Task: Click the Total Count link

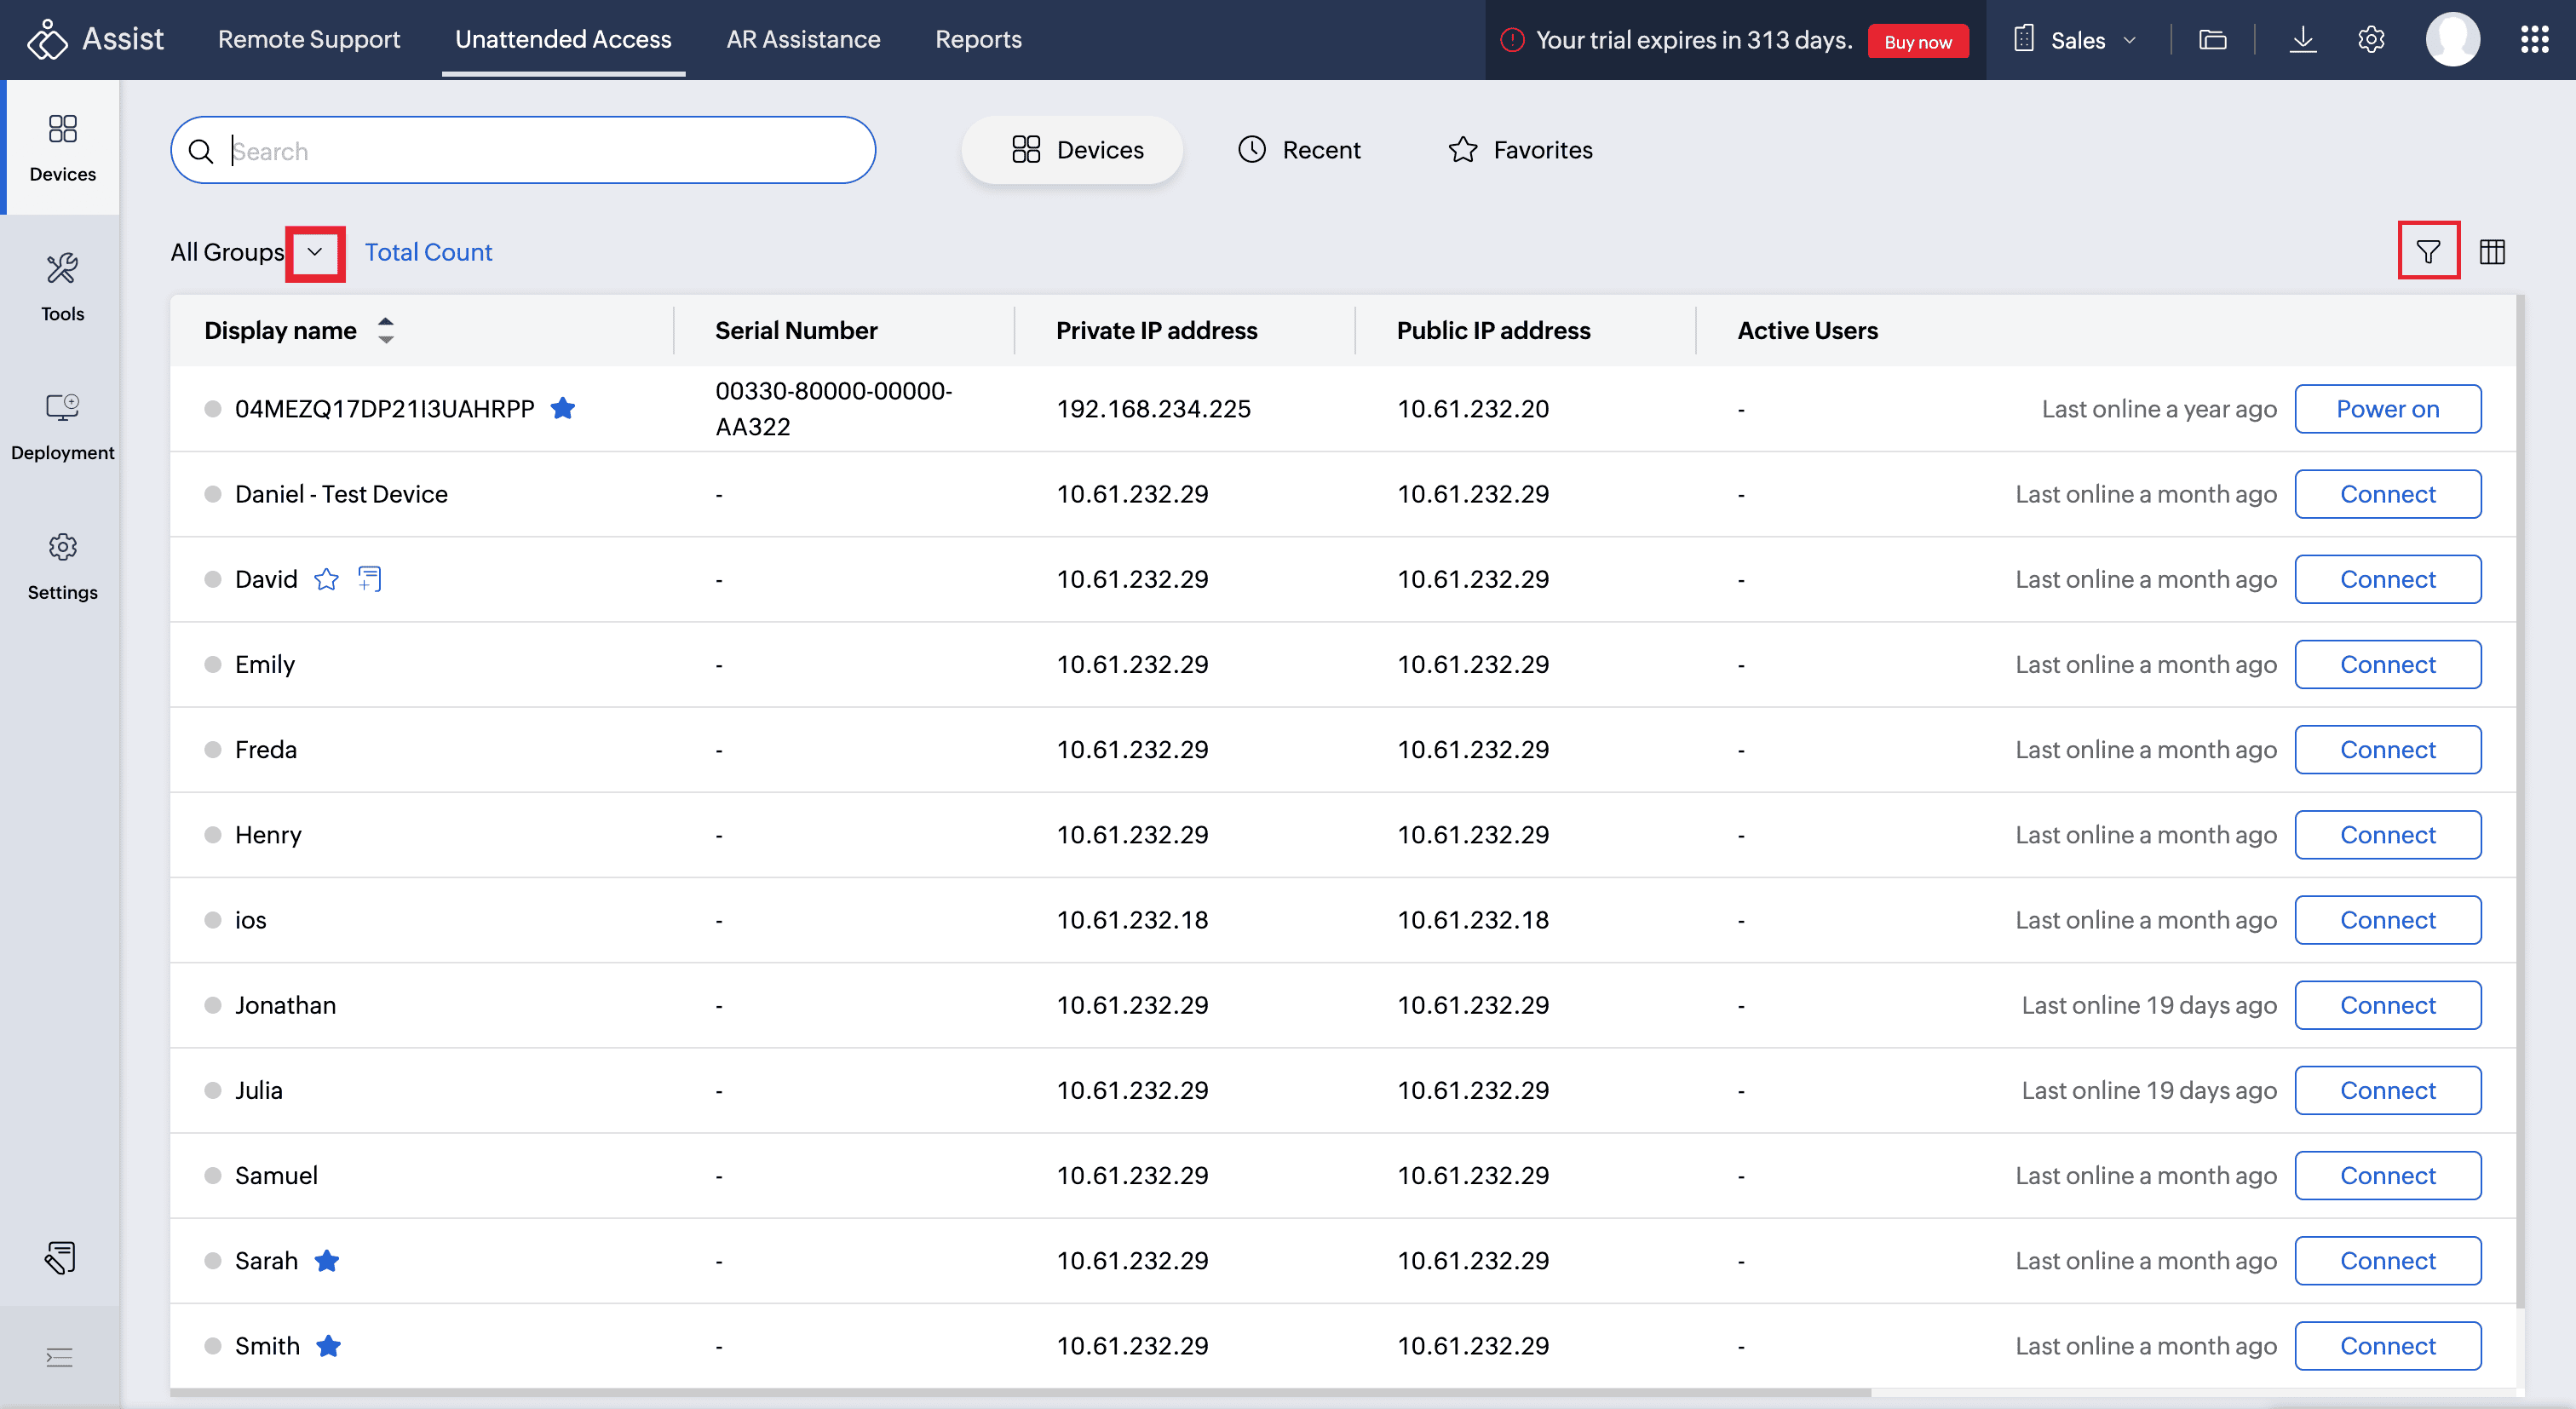Action: click(428, 252)
